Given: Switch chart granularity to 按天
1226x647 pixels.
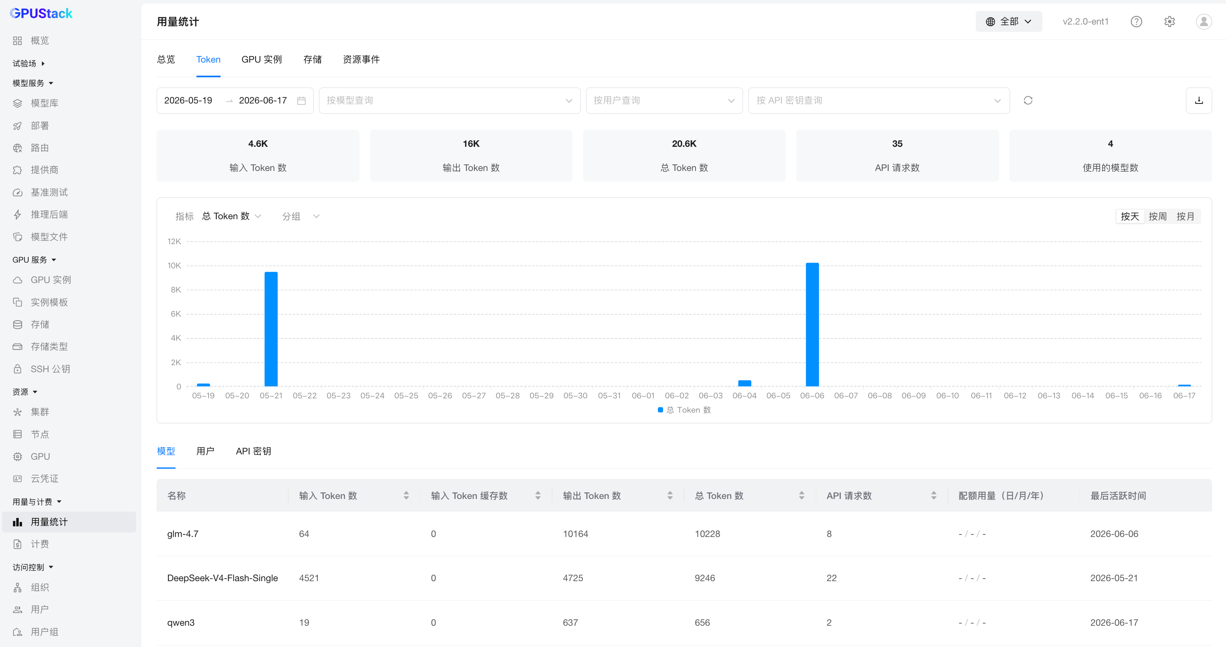Looking at the screenshot, I should [x=1129, y=217].
